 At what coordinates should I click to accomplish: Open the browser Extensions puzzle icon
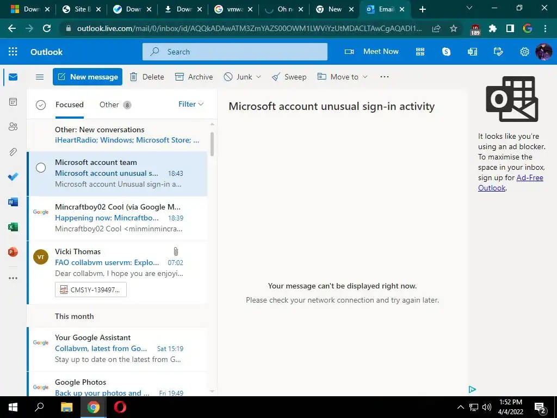tap(493, 28)
